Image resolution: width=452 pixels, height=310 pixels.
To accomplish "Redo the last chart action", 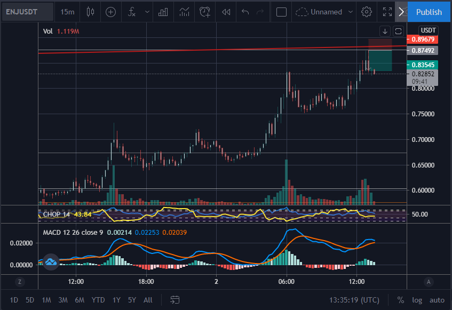I will [x=260, y=12].
